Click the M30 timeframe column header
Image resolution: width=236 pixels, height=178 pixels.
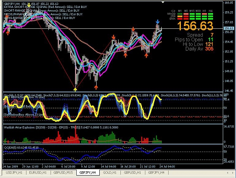[x=198, y=11]
